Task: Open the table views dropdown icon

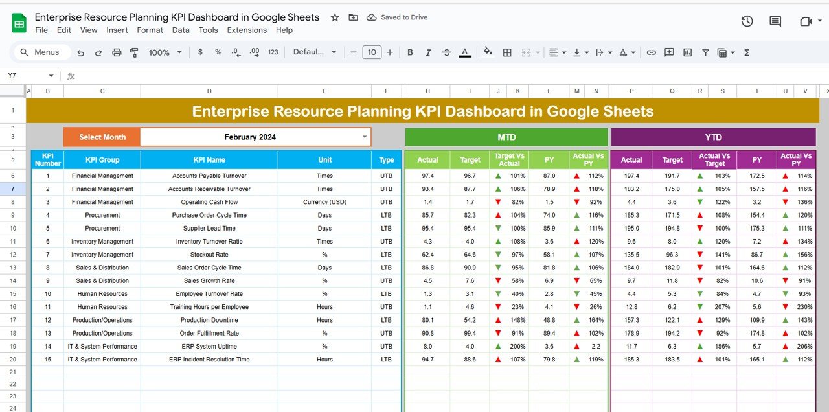Action: (x=726, y=52)
